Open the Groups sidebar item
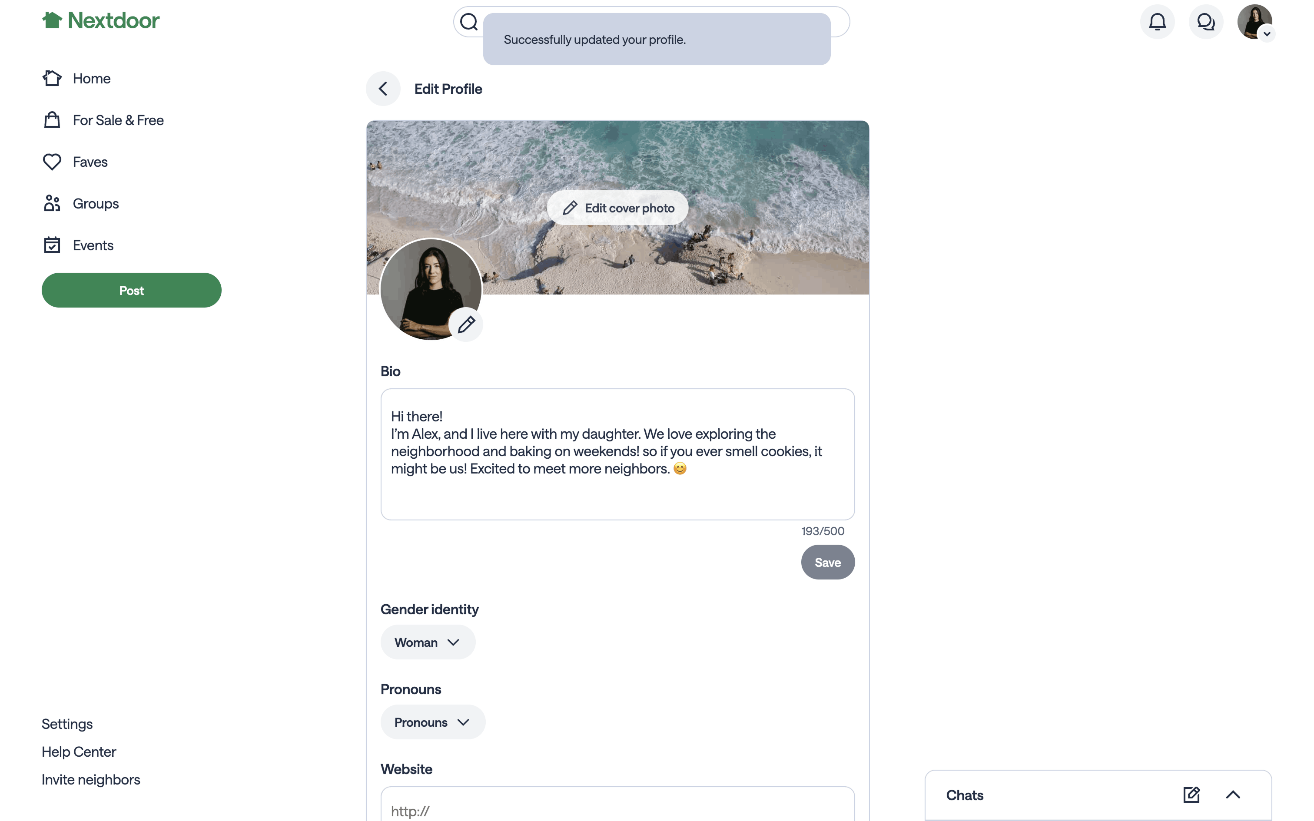The image size is (1314, 821). coord(81,204)
